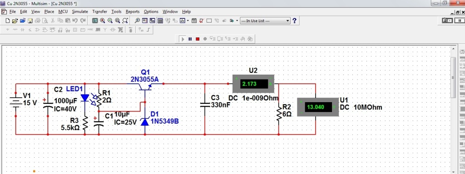465x174 pixels.
Task: Zoom in using the magnifier plus icon
Action: point(103,21)
